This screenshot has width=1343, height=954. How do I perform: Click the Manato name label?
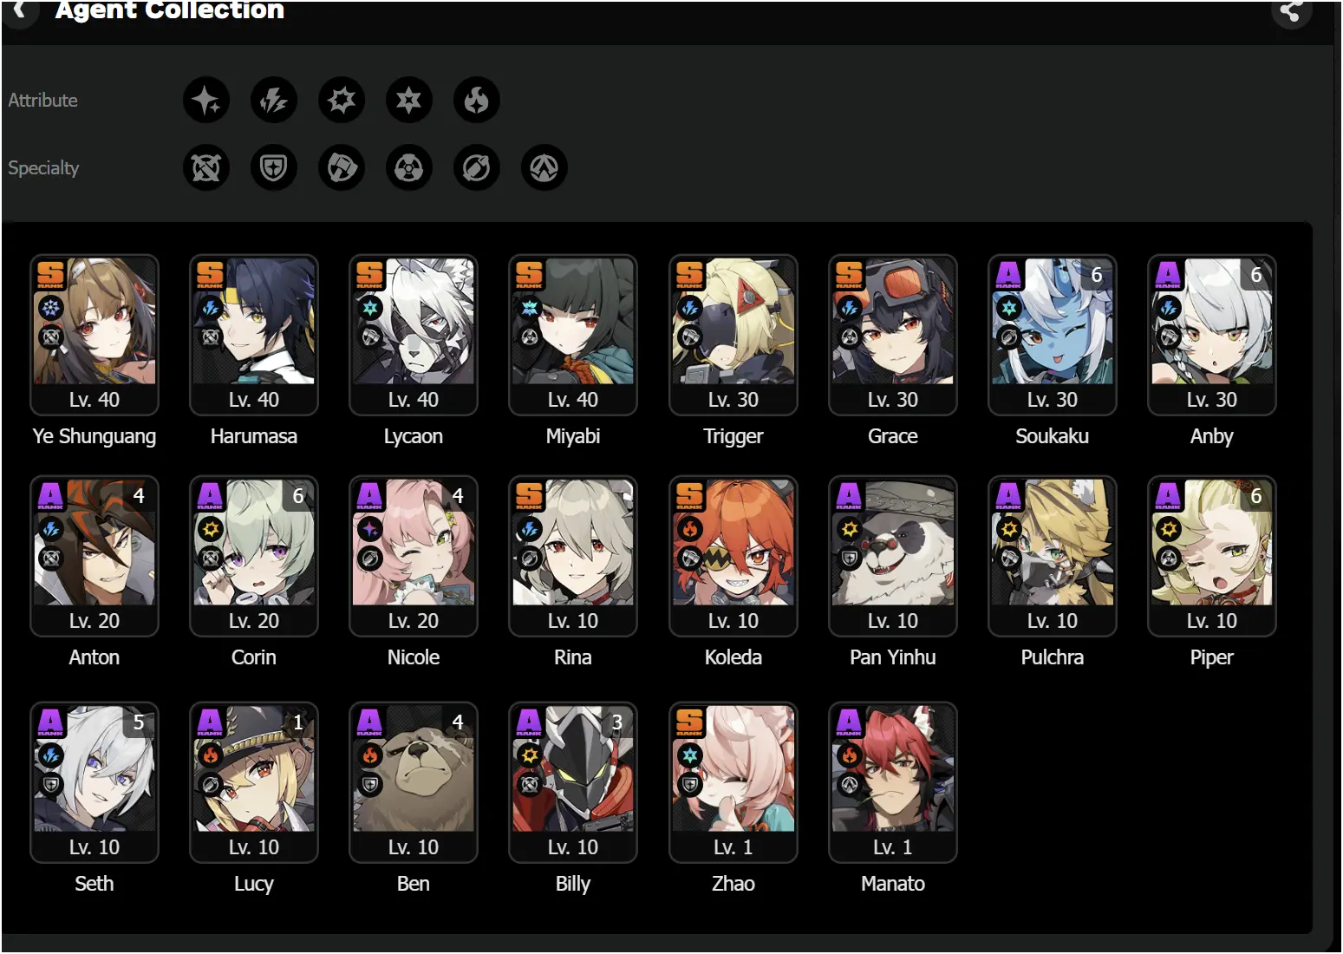point(893,884)
